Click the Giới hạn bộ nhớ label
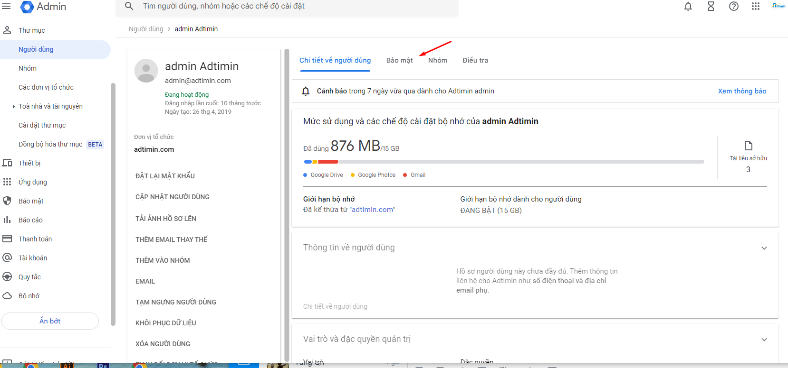Viewport: 788px width, 368px height. [x=329, y=199]
